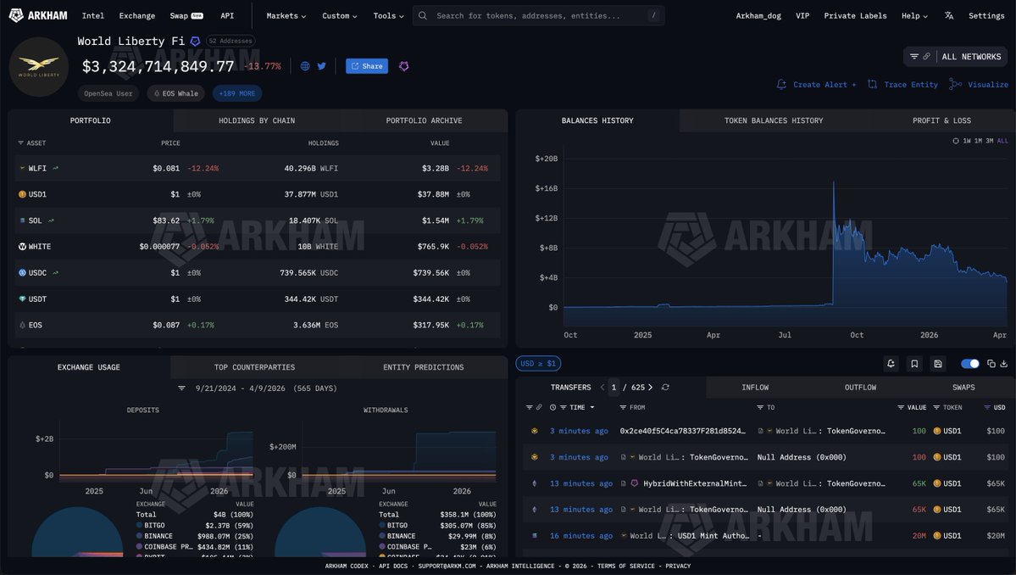The height and width of the screenshot is (575, 1016).
Task: Click the USDC trend chart icon in portfolio
Action: click(56, 273)
